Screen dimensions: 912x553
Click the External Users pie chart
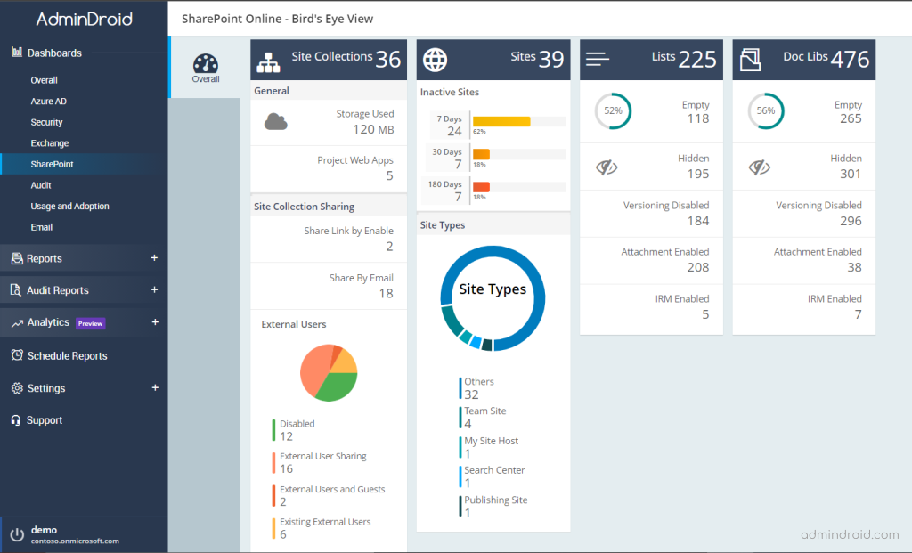tap(329, 373)
